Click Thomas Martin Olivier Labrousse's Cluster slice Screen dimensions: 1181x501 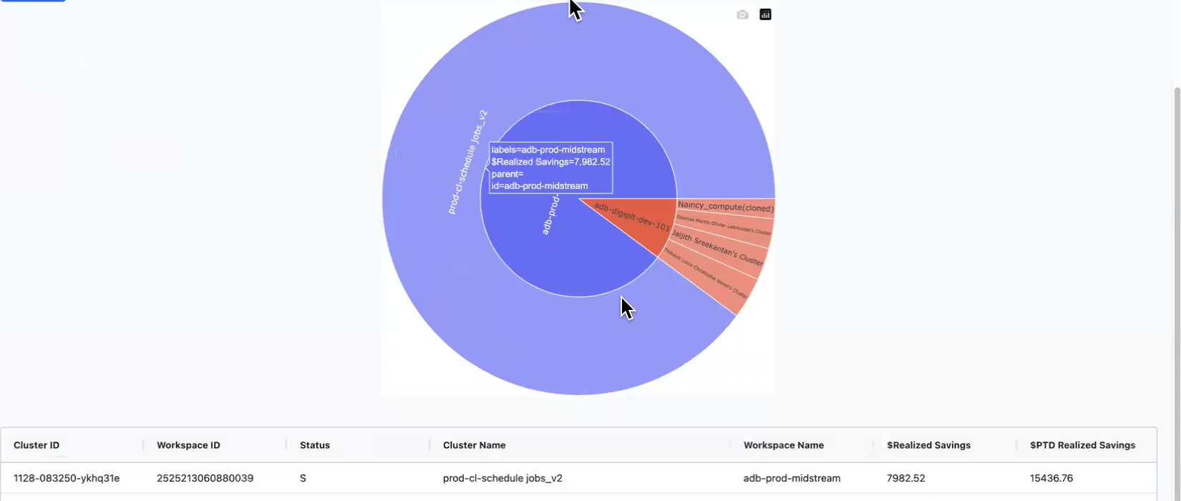pos(724,226)
